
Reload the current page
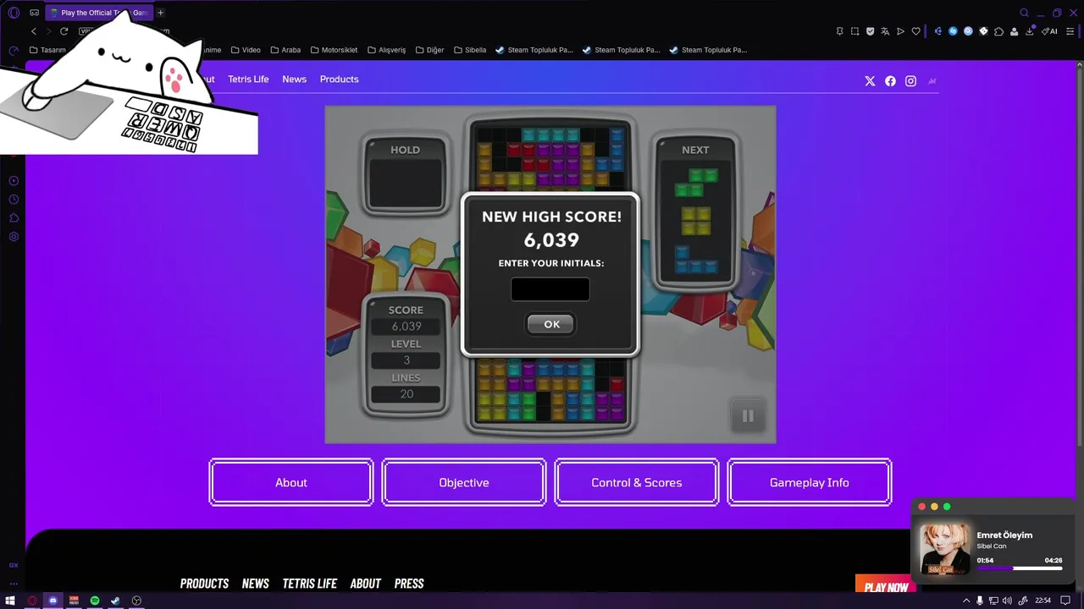pos(64,31)
